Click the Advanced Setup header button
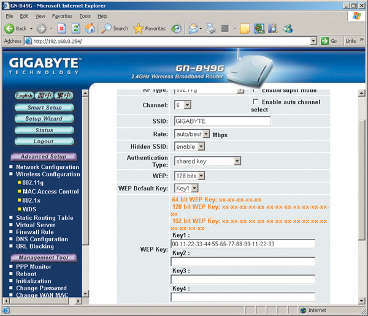The width and height of the screenshot is (368, 316). click(x=44, y=157)
